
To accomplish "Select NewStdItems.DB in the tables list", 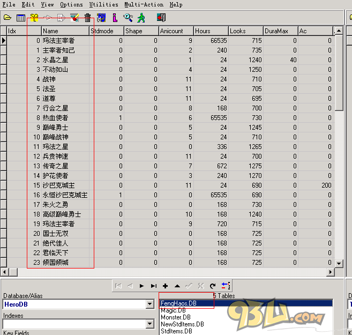I will 246,324.
